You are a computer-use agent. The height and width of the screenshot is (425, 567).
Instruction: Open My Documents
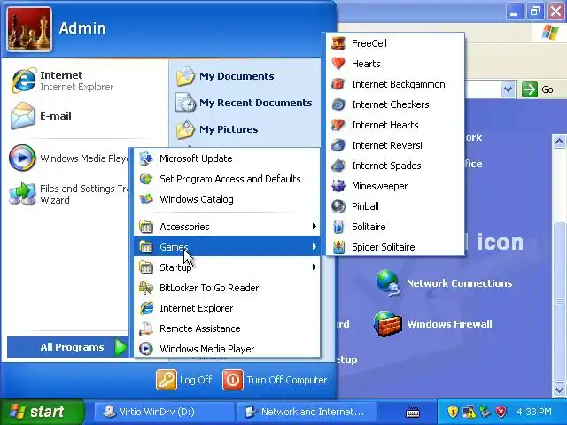(x=245, y=76)
